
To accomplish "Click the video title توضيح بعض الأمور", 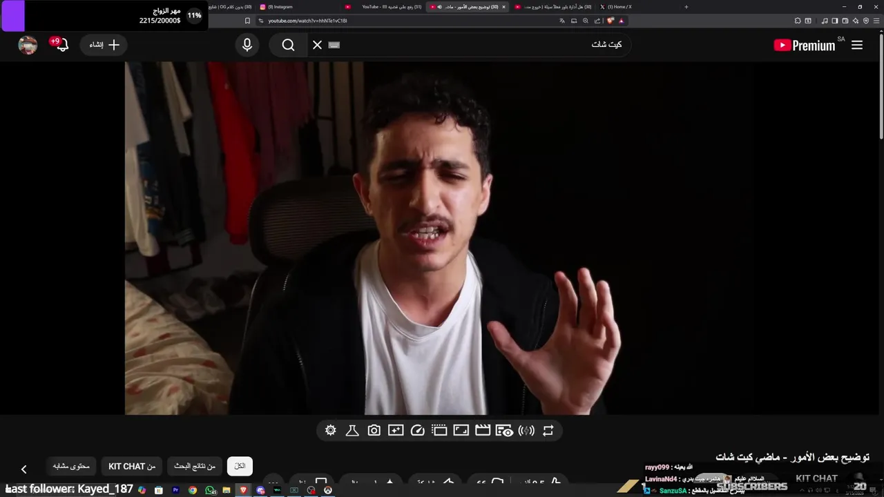I will point(792,457).
